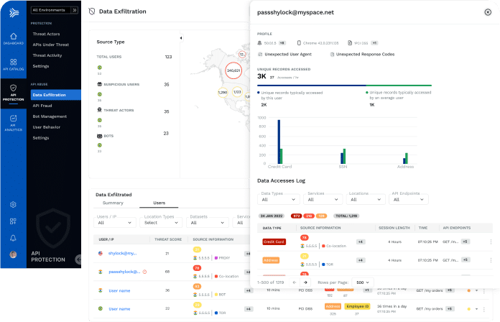This screenshot has width=500, height=322.
Task: Open the user avatar profile
Action: (12, 255)
